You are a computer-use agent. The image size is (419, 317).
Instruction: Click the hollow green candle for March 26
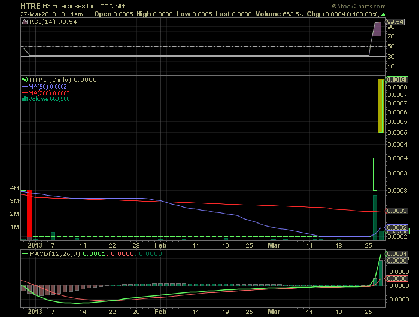[375, 175]
